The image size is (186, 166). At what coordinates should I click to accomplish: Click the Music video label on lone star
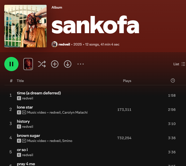tap(37, 112)
